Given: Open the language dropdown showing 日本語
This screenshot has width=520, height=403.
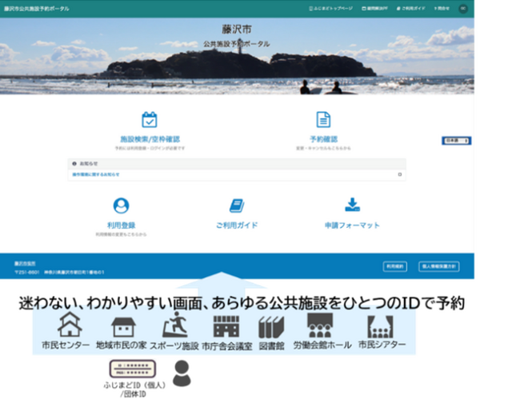Looking at the screenshot, I should [x=457, y=141].
